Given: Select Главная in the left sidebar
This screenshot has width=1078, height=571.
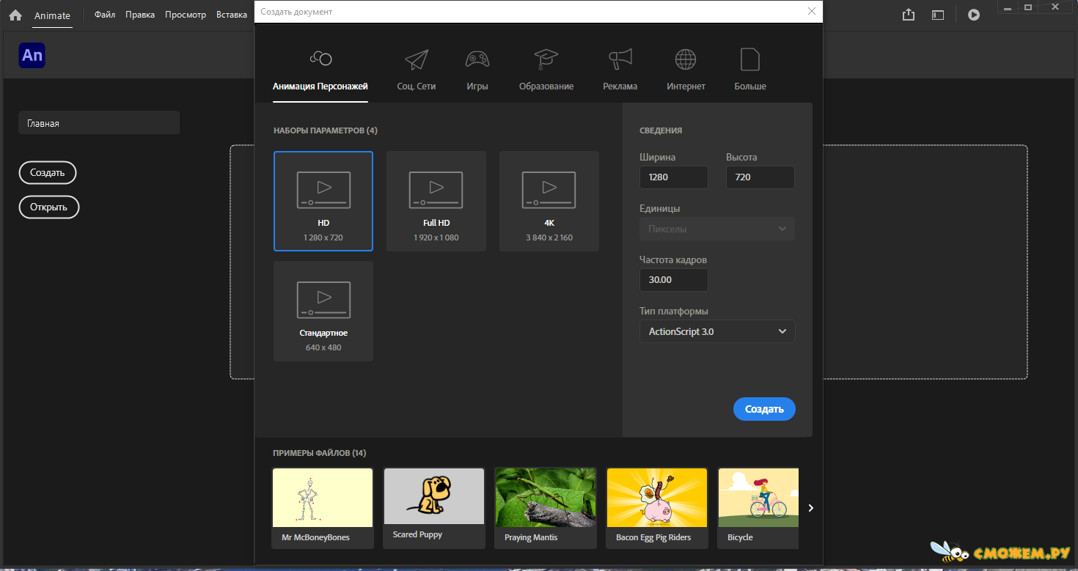Looking at the screenshot, I should point(99,123).
